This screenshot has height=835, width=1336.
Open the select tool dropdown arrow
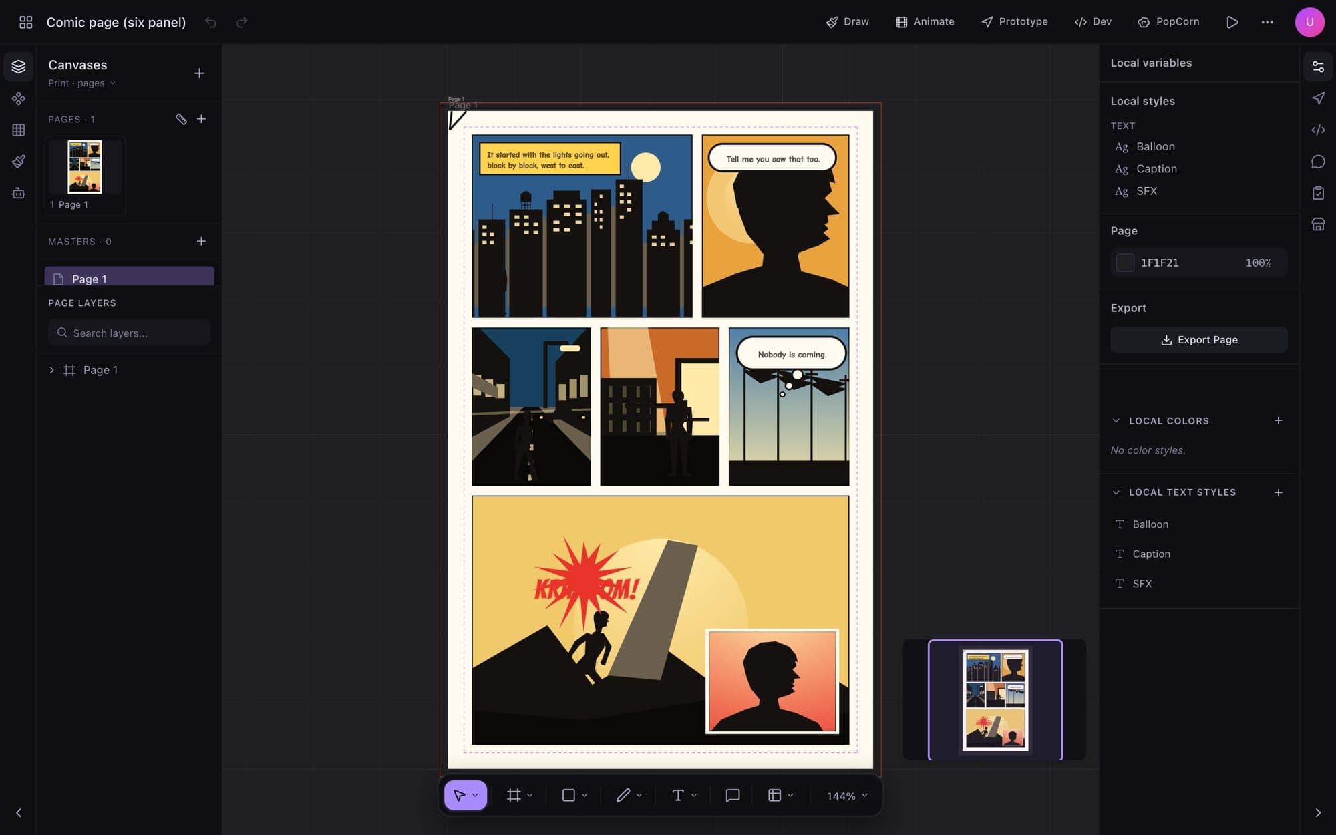point(475,795)
